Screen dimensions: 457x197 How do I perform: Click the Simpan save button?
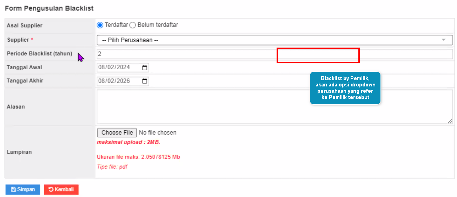tap(23, 190)
